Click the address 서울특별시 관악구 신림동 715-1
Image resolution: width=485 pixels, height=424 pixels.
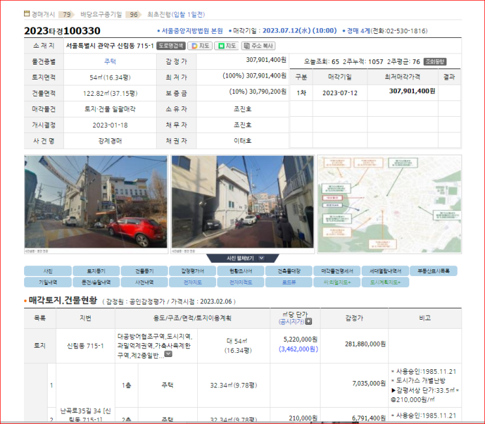click(x=110, y=46)
